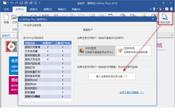The height and width of the screenshot is (112, 175).
Task: Switch to the 浏览(V) ribbon tab
Action: point(33,9)
